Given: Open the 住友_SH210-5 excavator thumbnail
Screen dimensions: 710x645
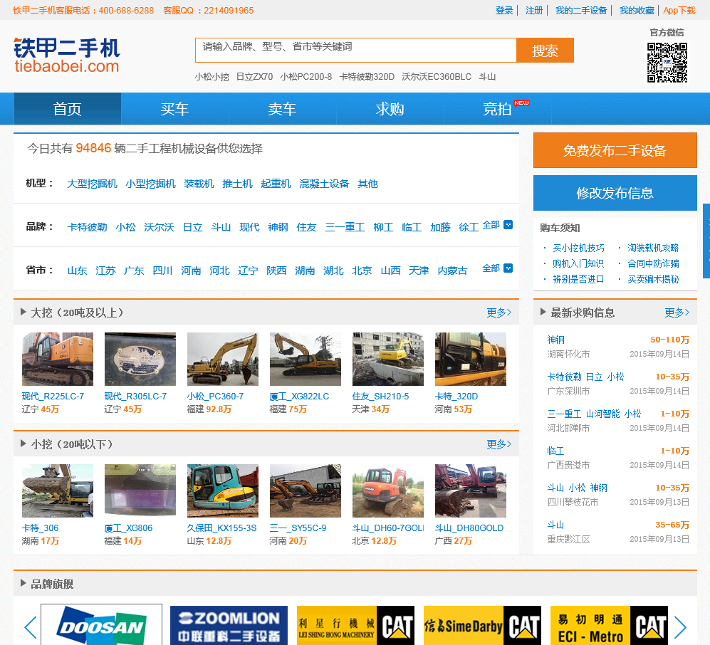Looking at the screenshot, I should [388, 360].
